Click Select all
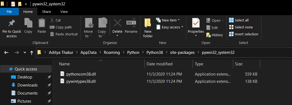 [x=239, y=20]
